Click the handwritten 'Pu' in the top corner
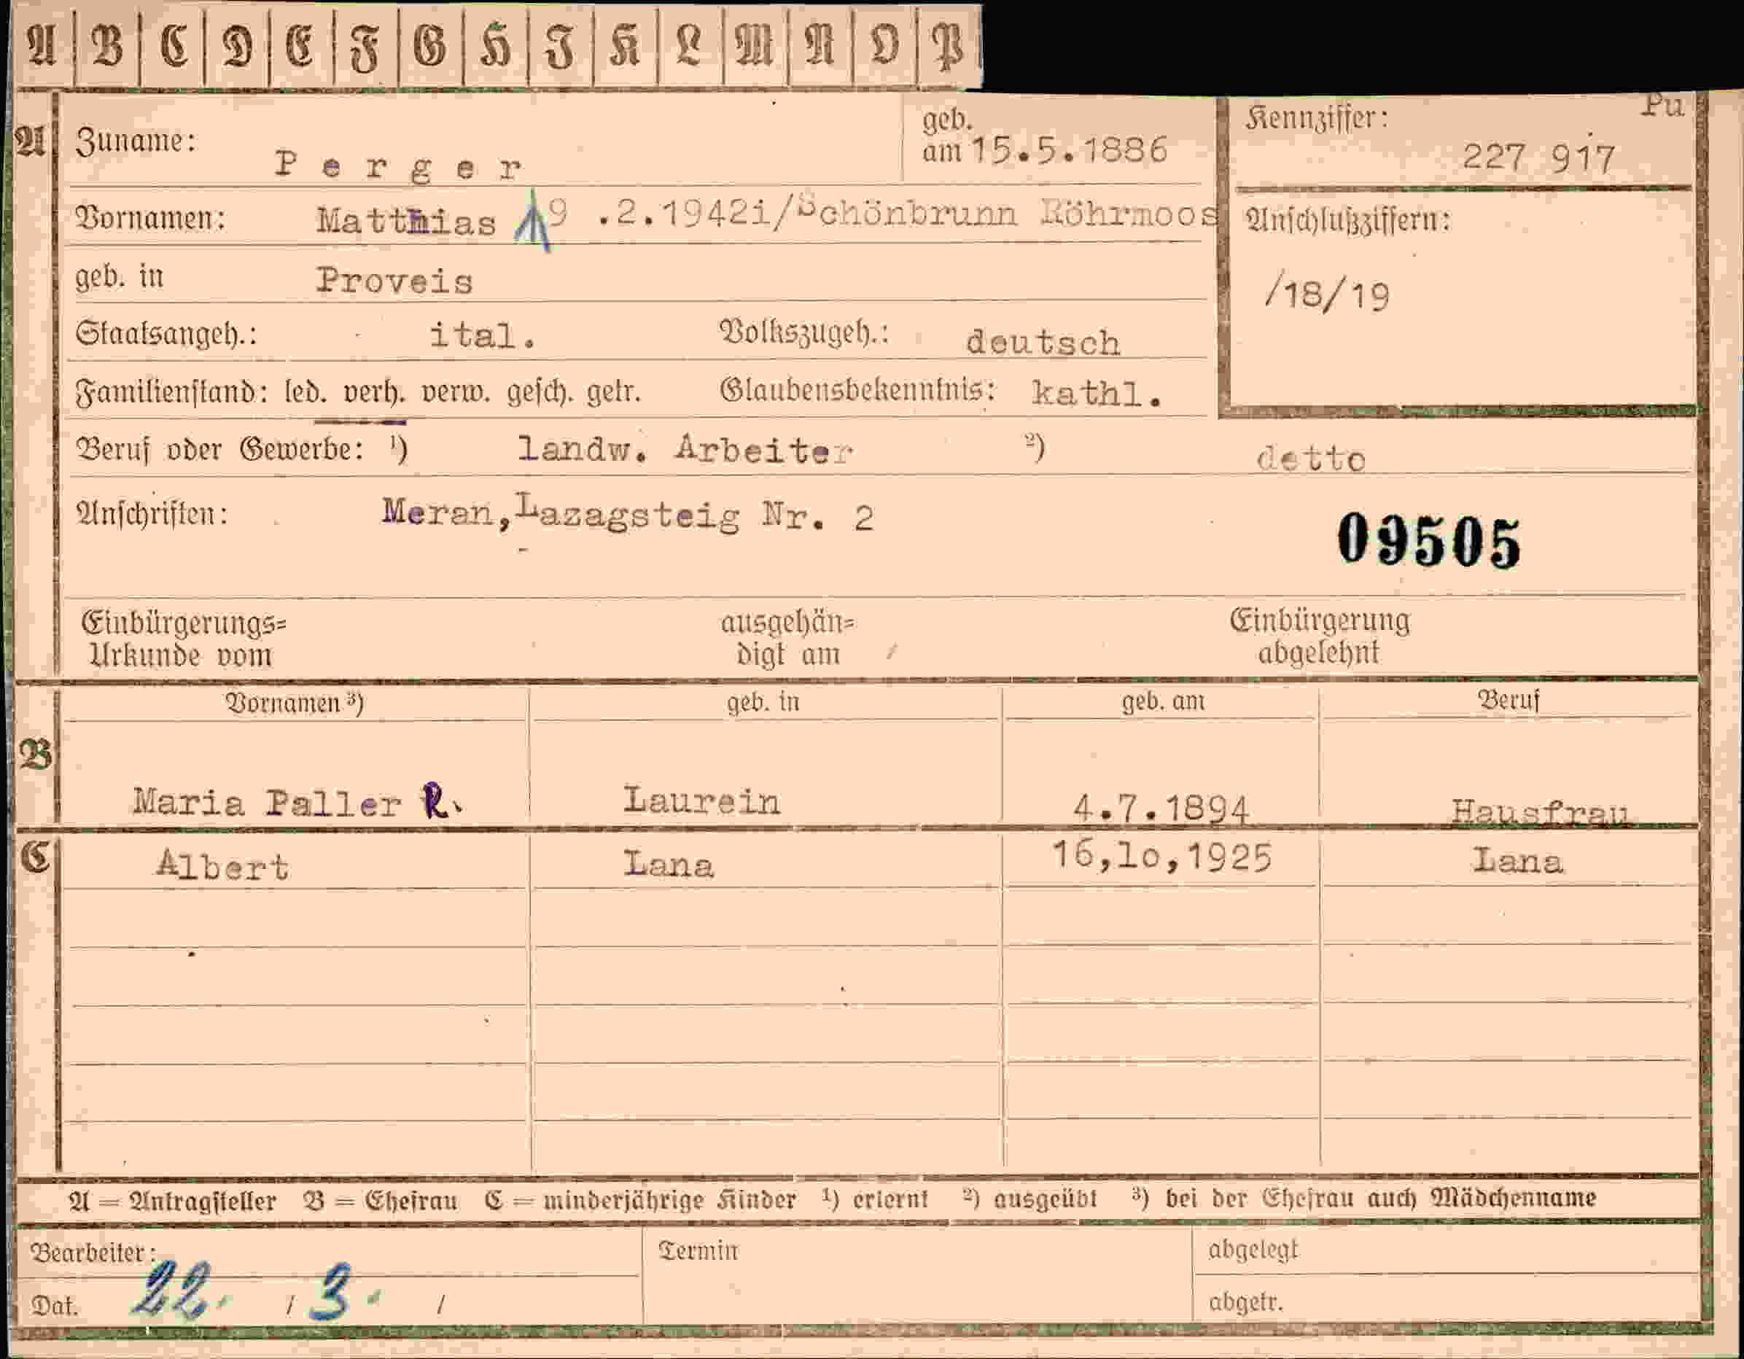 click(x=1663, y=106)
